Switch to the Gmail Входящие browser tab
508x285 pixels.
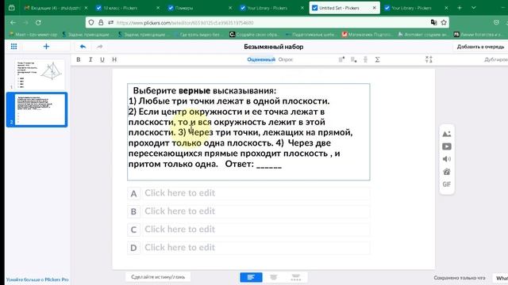(56, 8)
